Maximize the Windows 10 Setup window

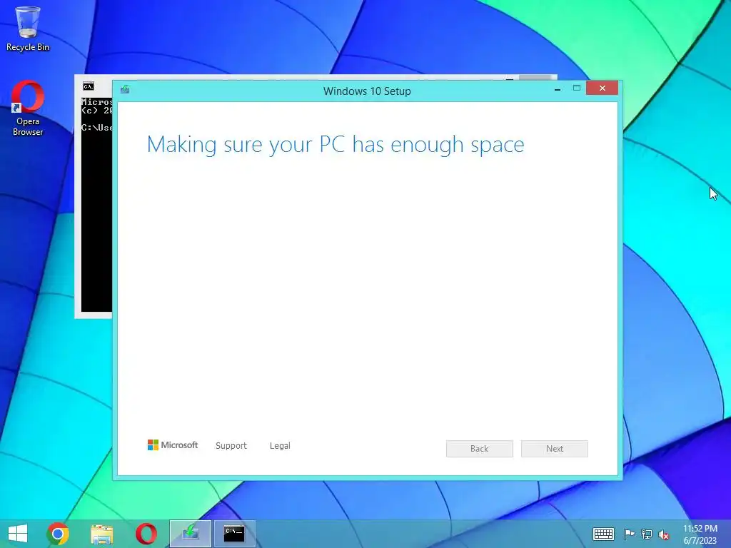tap(577, 88)
